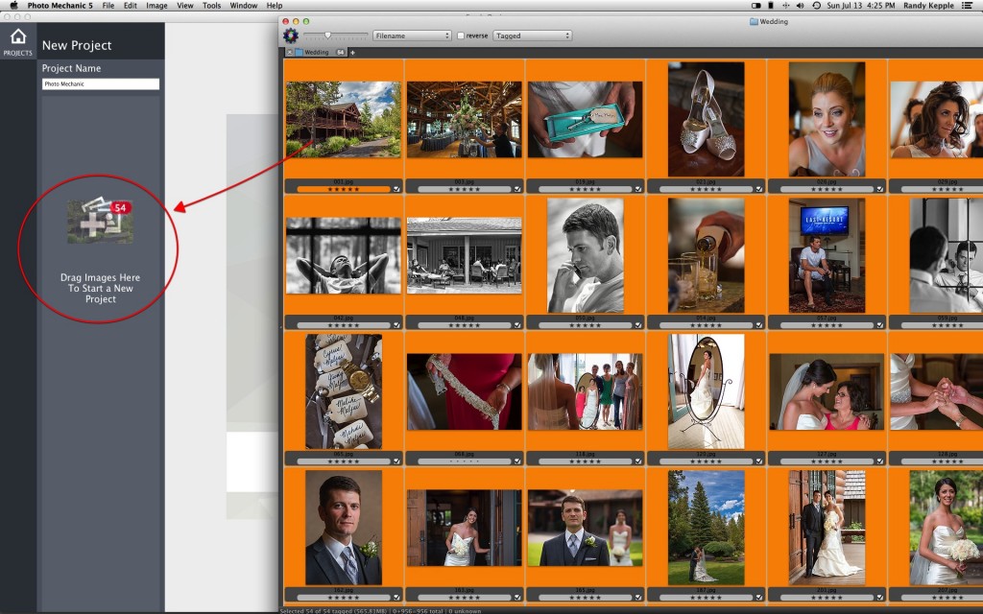The width and height of the screenshot is (983, 614).
Task: Open Time Machine menu bar icon
Action: (816, 6)
